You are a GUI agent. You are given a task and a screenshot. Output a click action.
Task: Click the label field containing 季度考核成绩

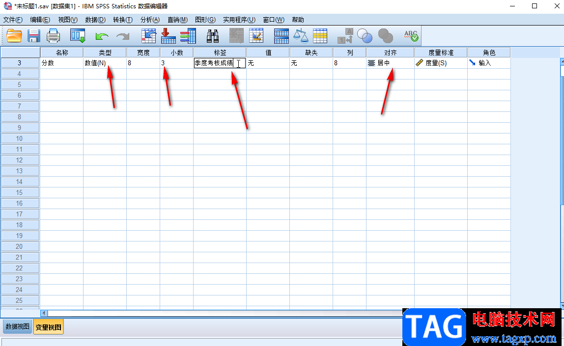[220, 63]
